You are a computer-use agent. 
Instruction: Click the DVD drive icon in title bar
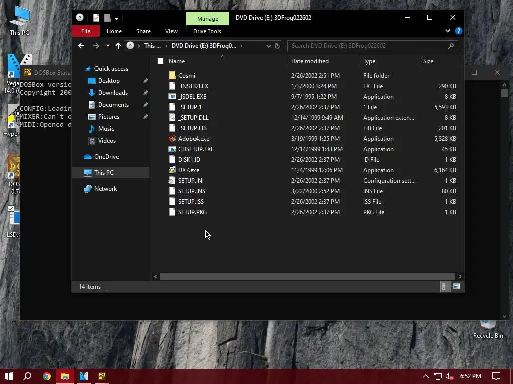[x=80, y=17]
